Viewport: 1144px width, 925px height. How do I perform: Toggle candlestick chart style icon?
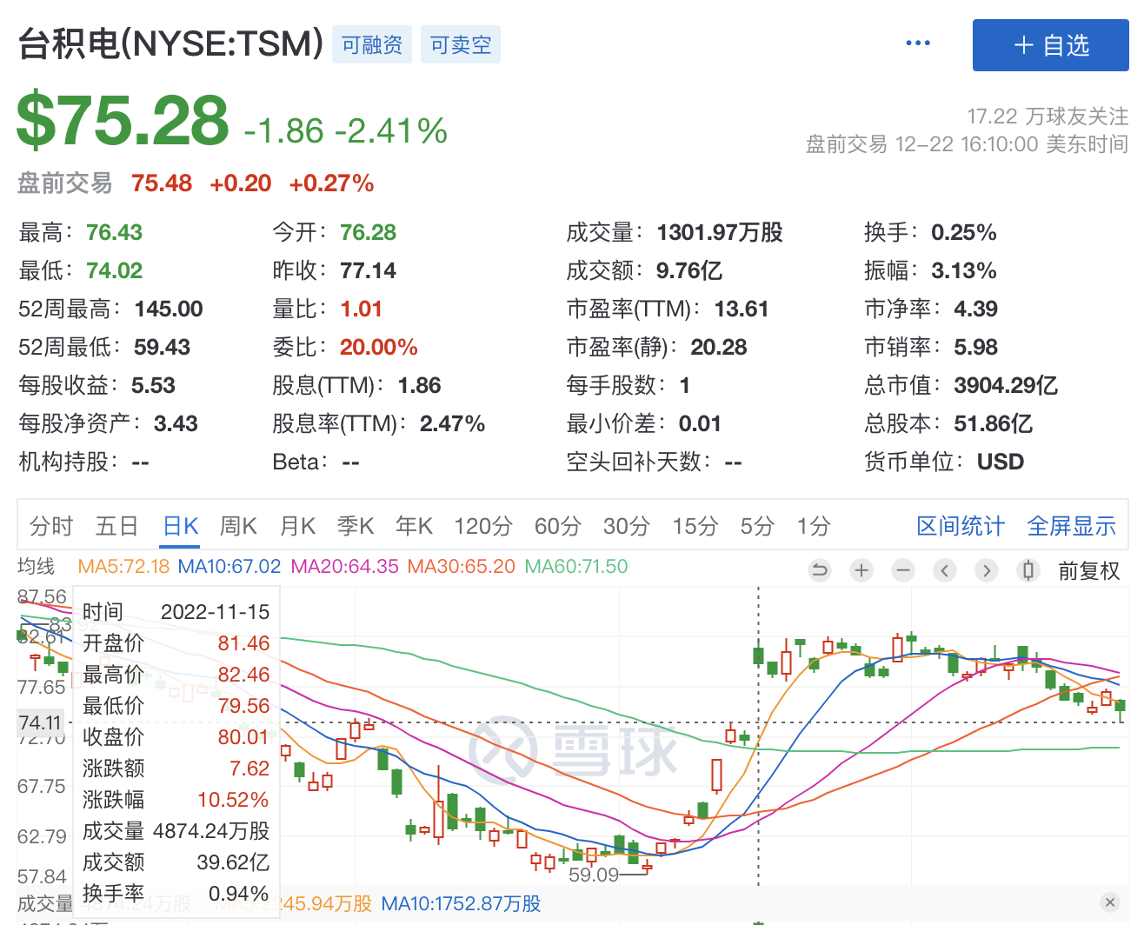(1028, 570)
